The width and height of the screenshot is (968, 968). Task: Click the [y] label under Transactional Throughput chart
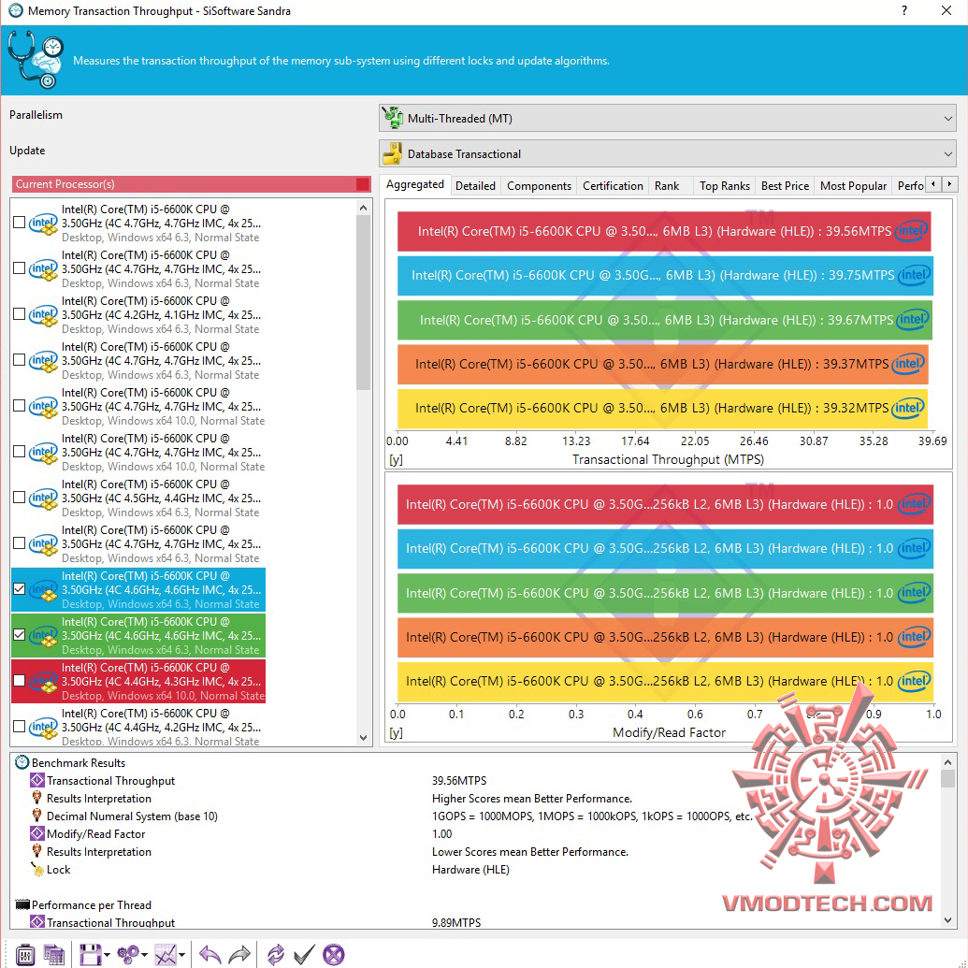click(x=396, y=459)
